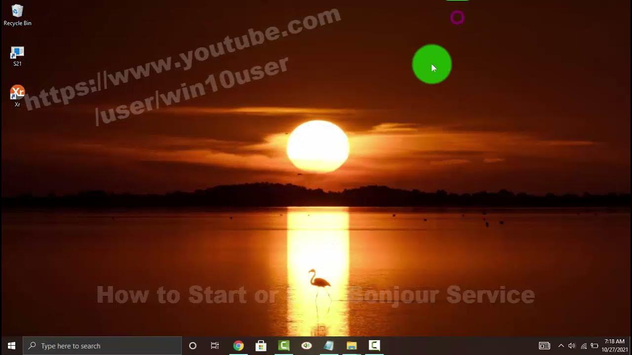This screenshot has height=355, width=632.
Task: Open the Wi-Fi network tray icon
Action: [584, 346]
